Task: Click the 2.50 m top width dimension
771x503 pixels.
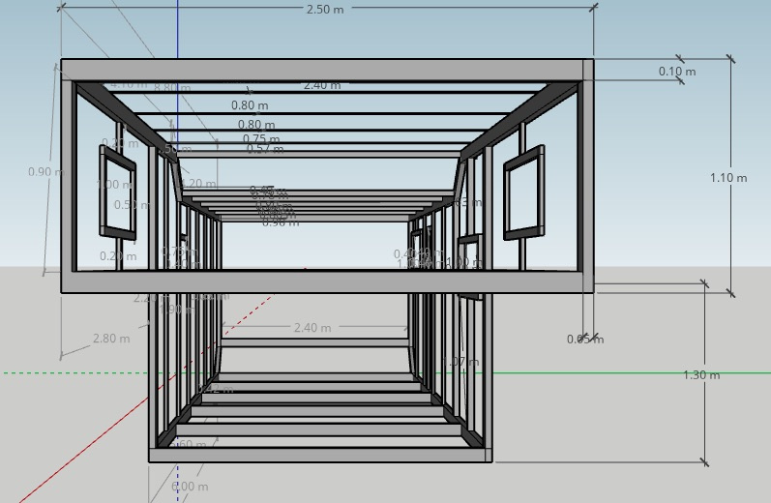Action: (x=324, y=10)
